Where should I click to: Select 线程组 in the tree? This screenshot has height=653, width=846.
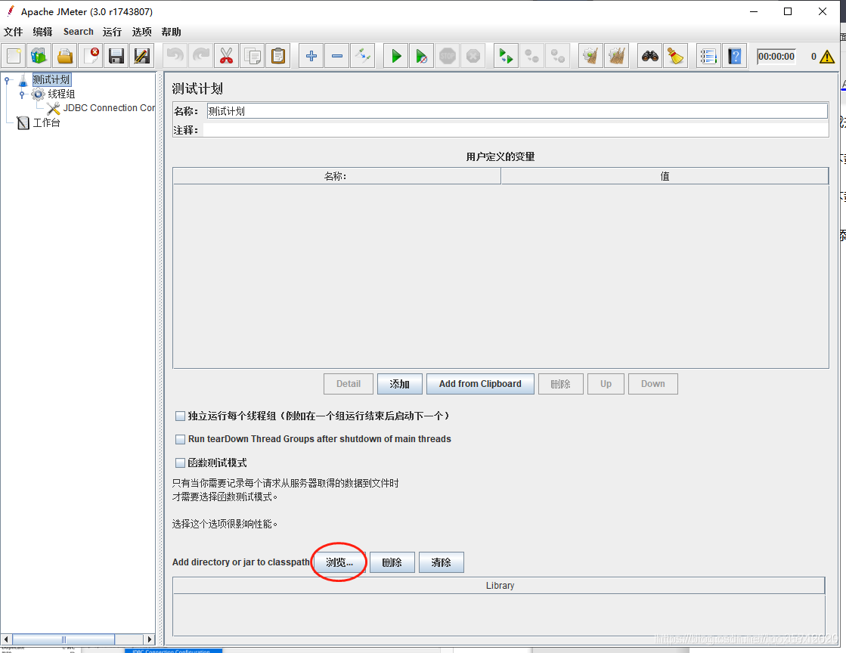tap(61, 94)
